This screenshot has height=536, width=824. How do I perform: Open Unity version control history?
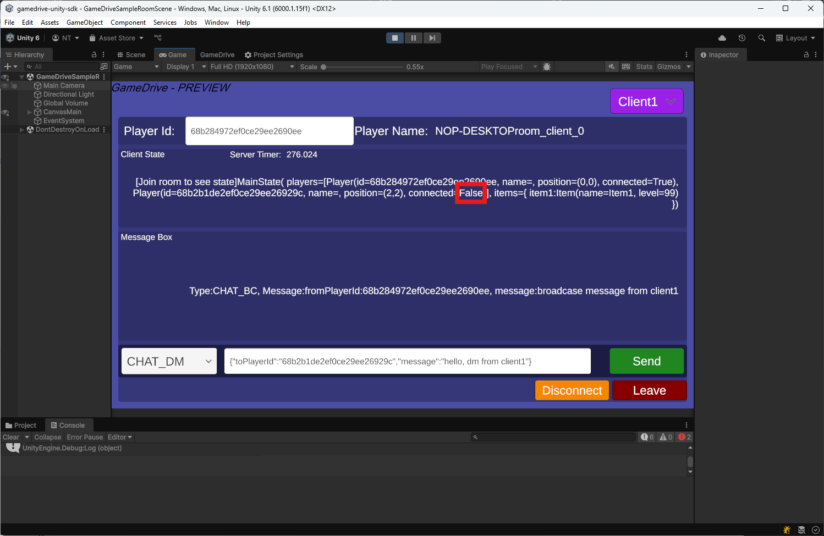(742, 38)
